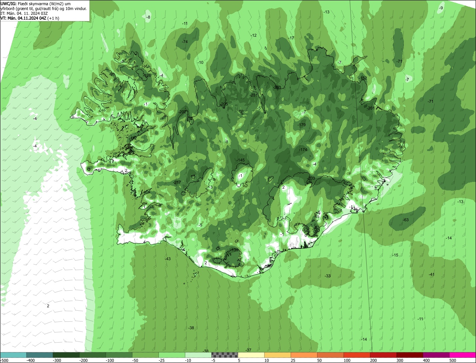The width and height of the screenshot is (476, 363).
Task: Click the '-145' value label
Action: (x=241, y=160)
